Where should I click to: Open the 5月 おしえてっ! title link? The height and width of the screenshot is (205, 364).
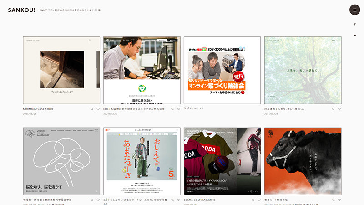[x=135, y=201]
